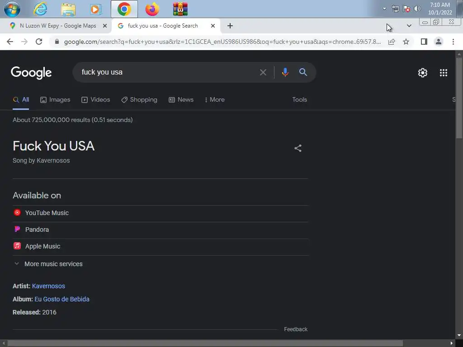Screen dimensions: 463x347
Task: Click the 'Song by Kavernosos' subtitle
Action: click(41, 160)
